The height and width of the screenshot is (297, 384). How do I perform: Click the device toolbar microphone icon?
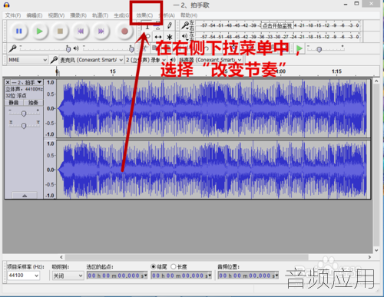(54, 60)
